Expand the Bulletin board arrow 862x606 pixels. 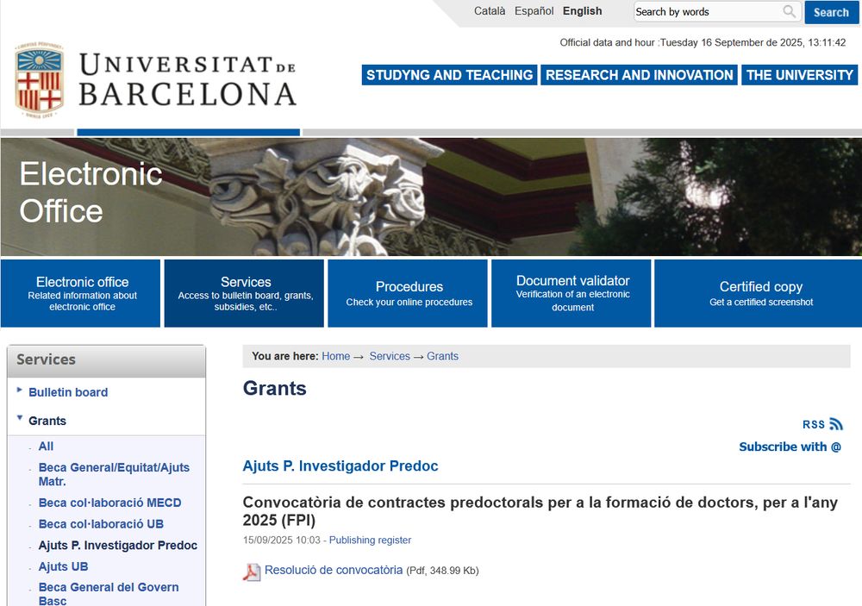[x=20, y=390]
